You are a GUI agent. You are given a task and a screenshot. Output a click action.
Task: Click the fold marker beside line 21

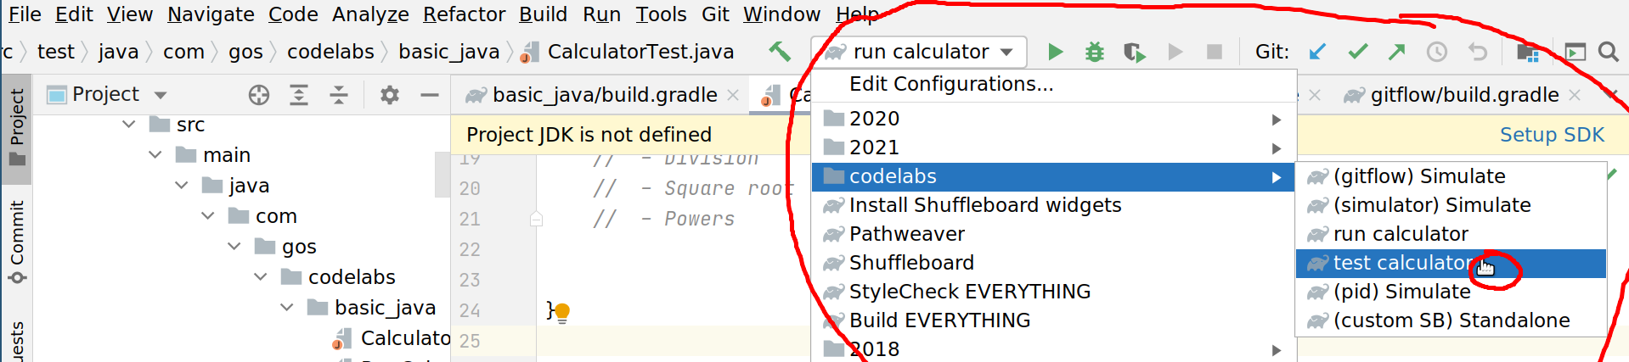pos(536,220)
